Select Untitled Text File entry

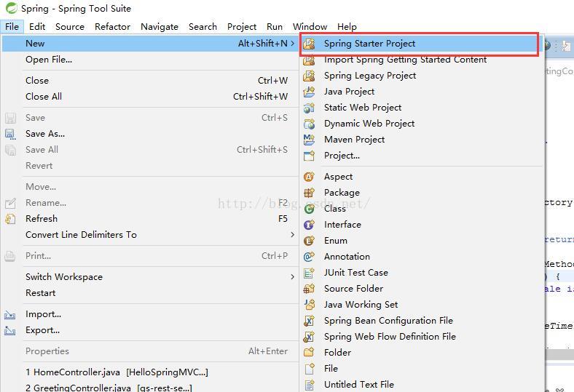coord(422,385)
